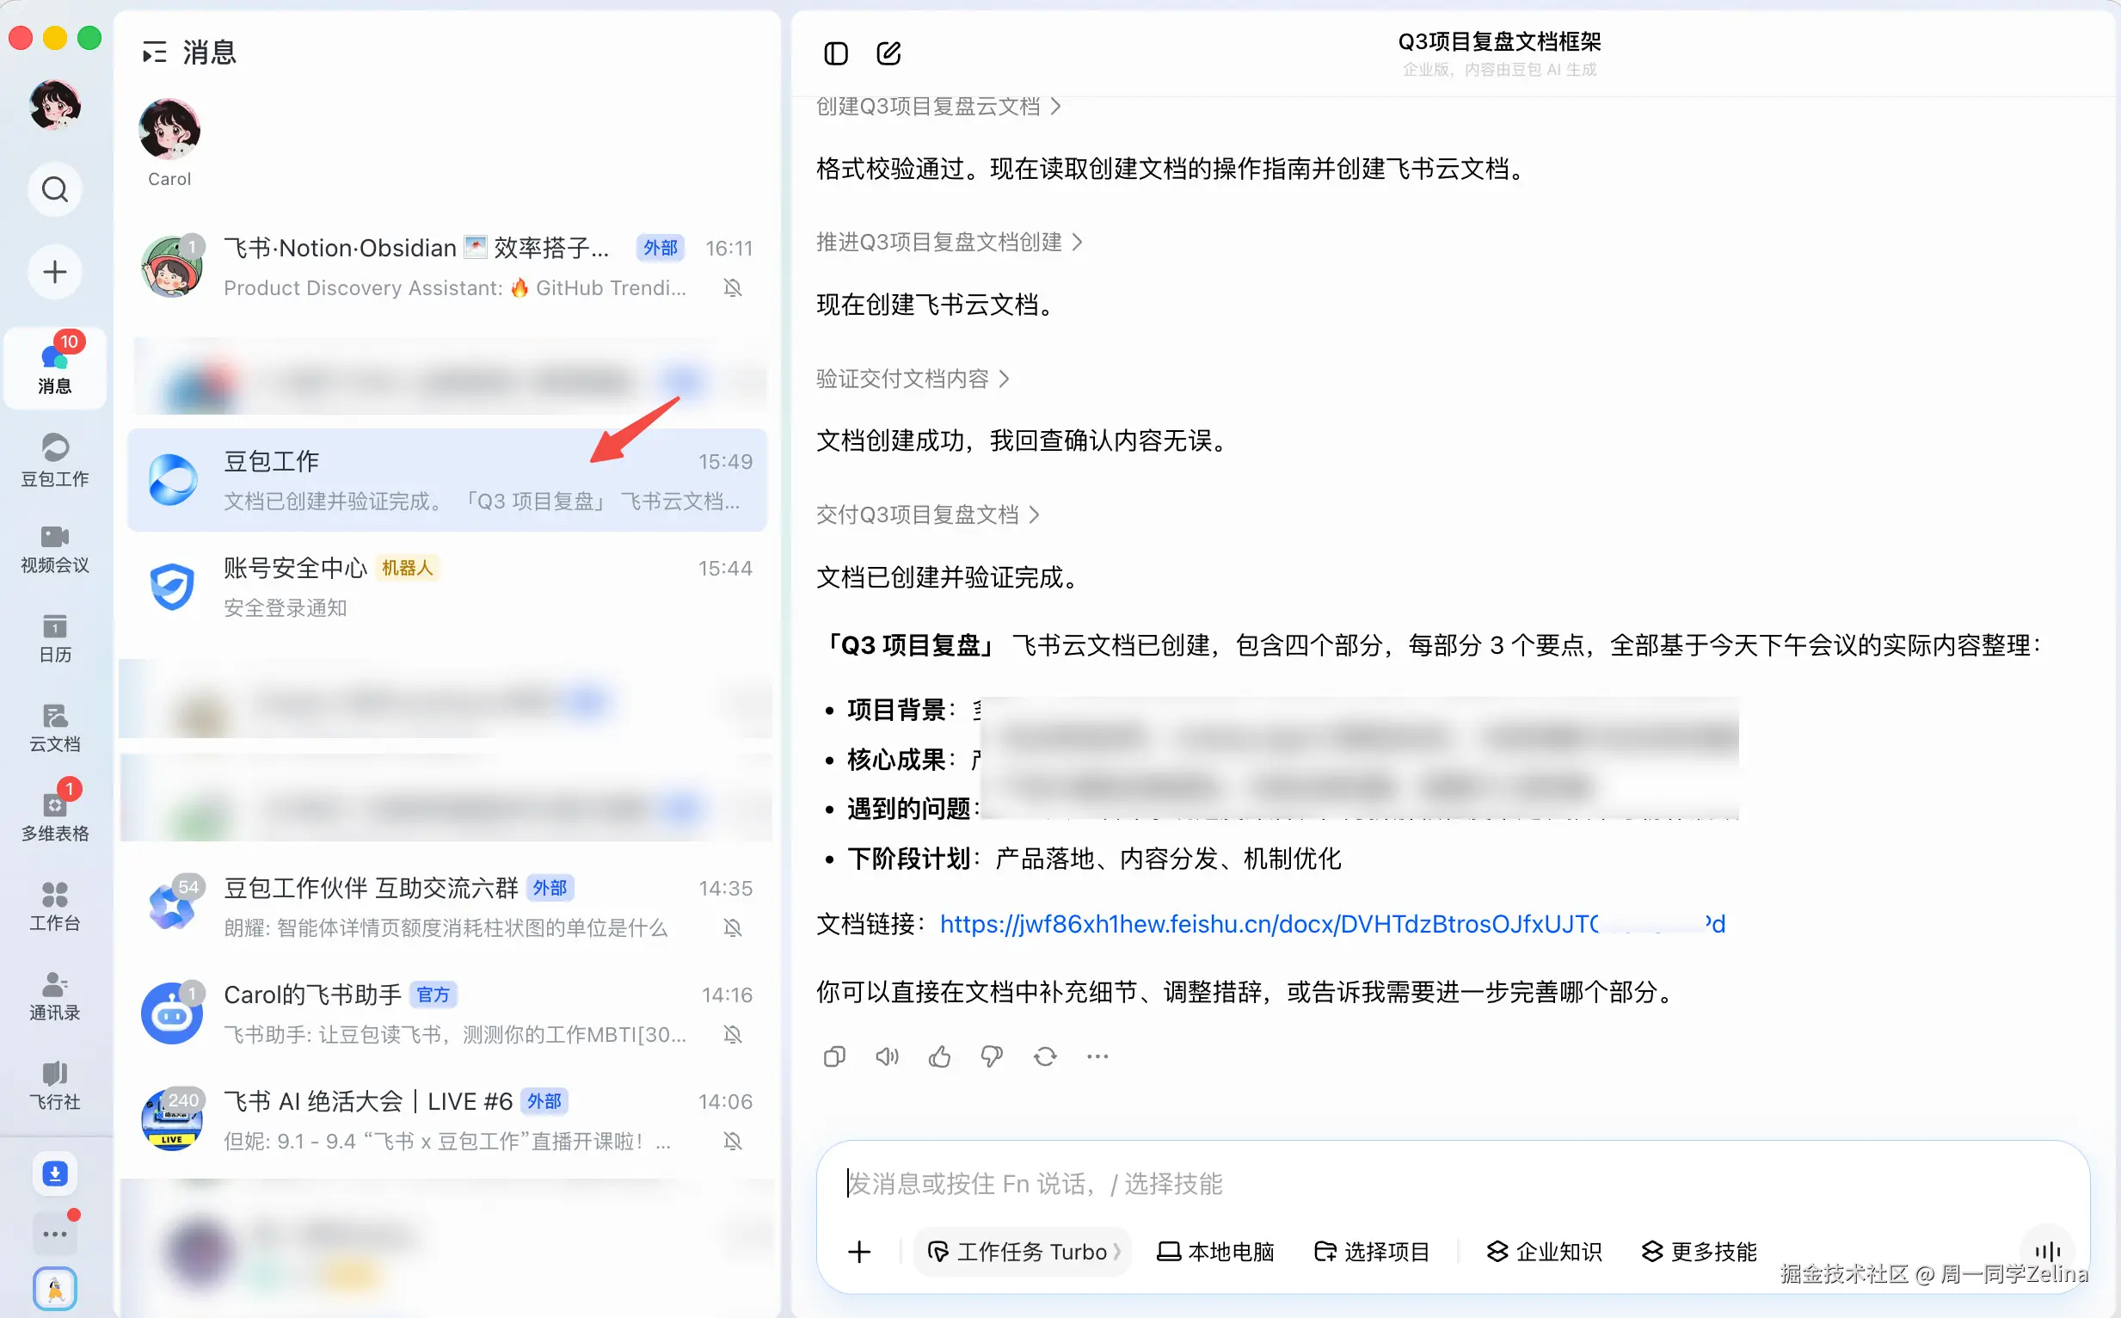This screenshot has height=1318, width=2121.
Task: Open Carol的飞书助手 chat
Action: tap(447, 1013)
